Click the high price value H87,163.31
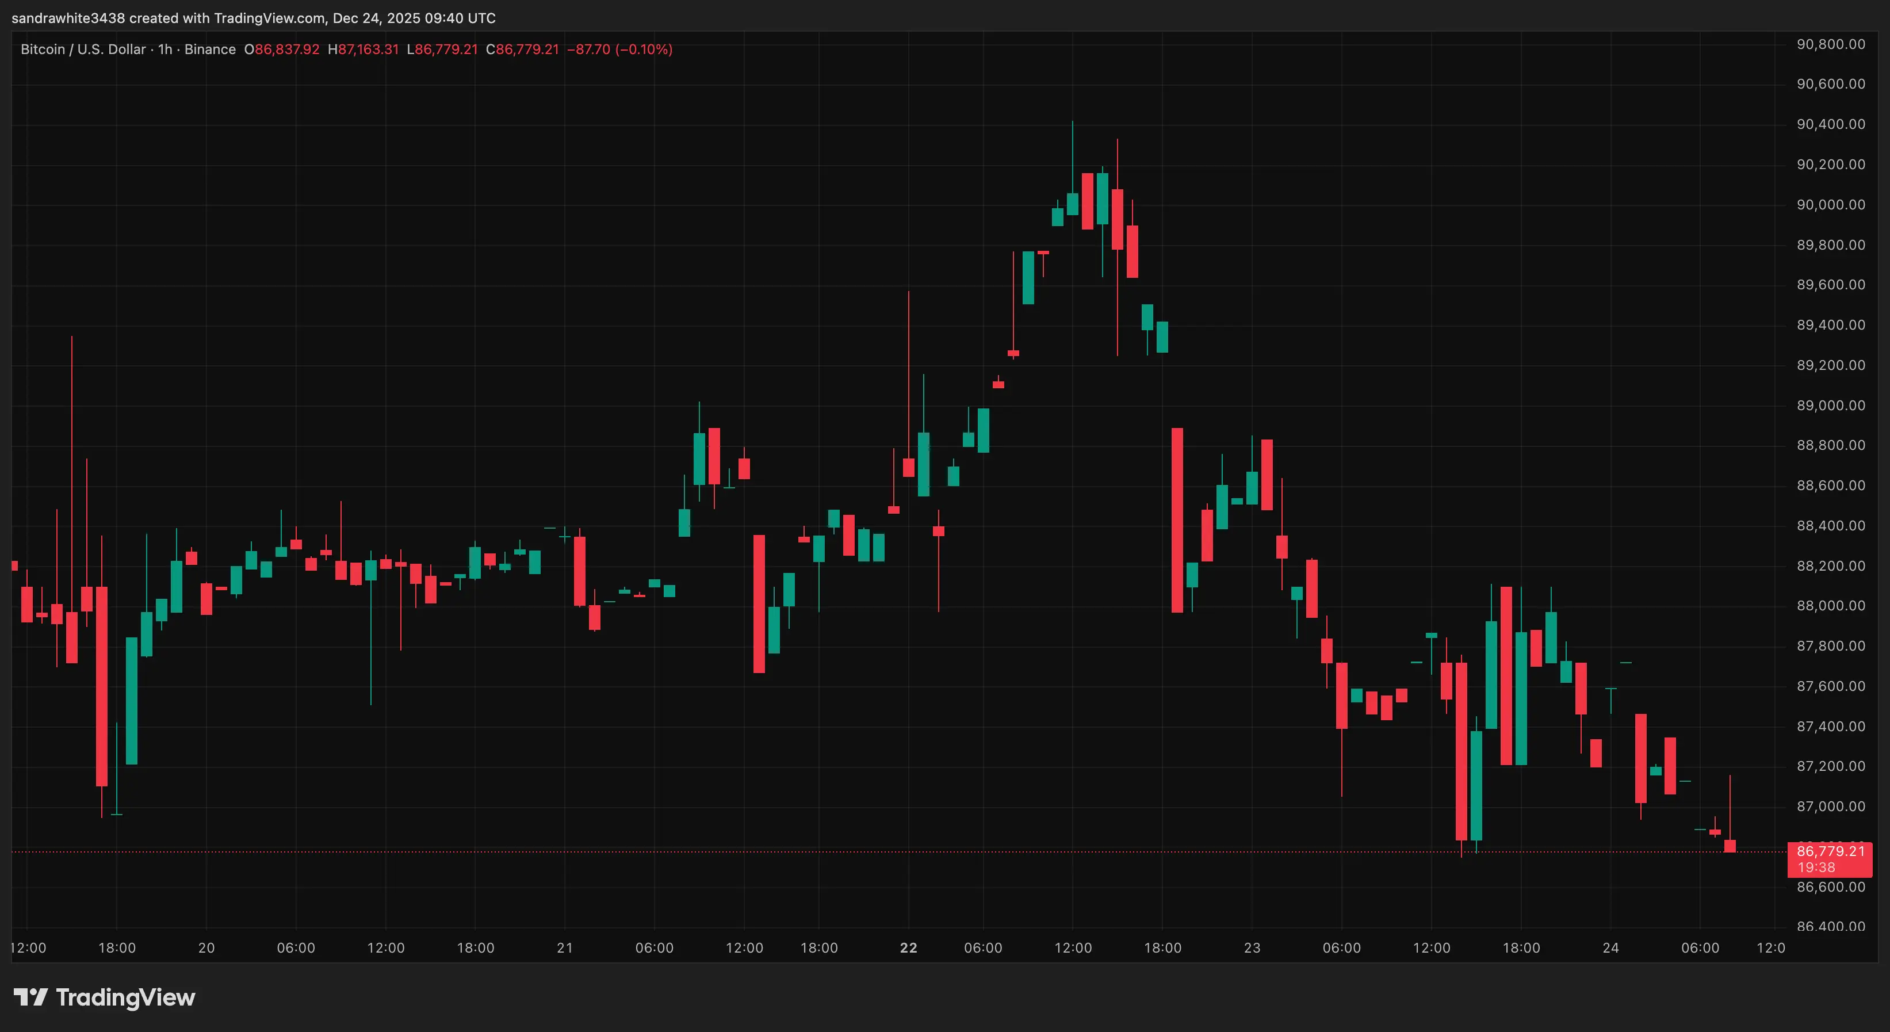 tap(365, 49)
